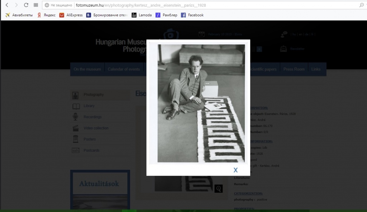Open the Lamoda bookmark
Image resolution: width=367 pixels, height=212 pixels.
(x=142, y=15)
